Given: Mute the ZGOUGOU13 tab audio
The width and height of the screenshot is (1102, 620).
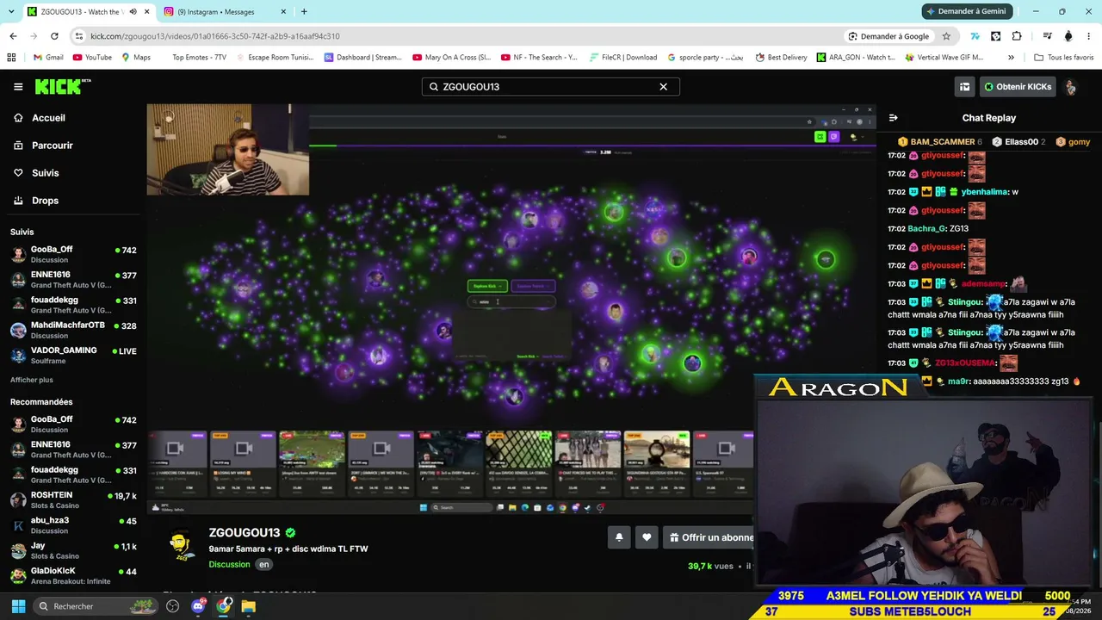Looking at the screenshot, I should (133, 12).
